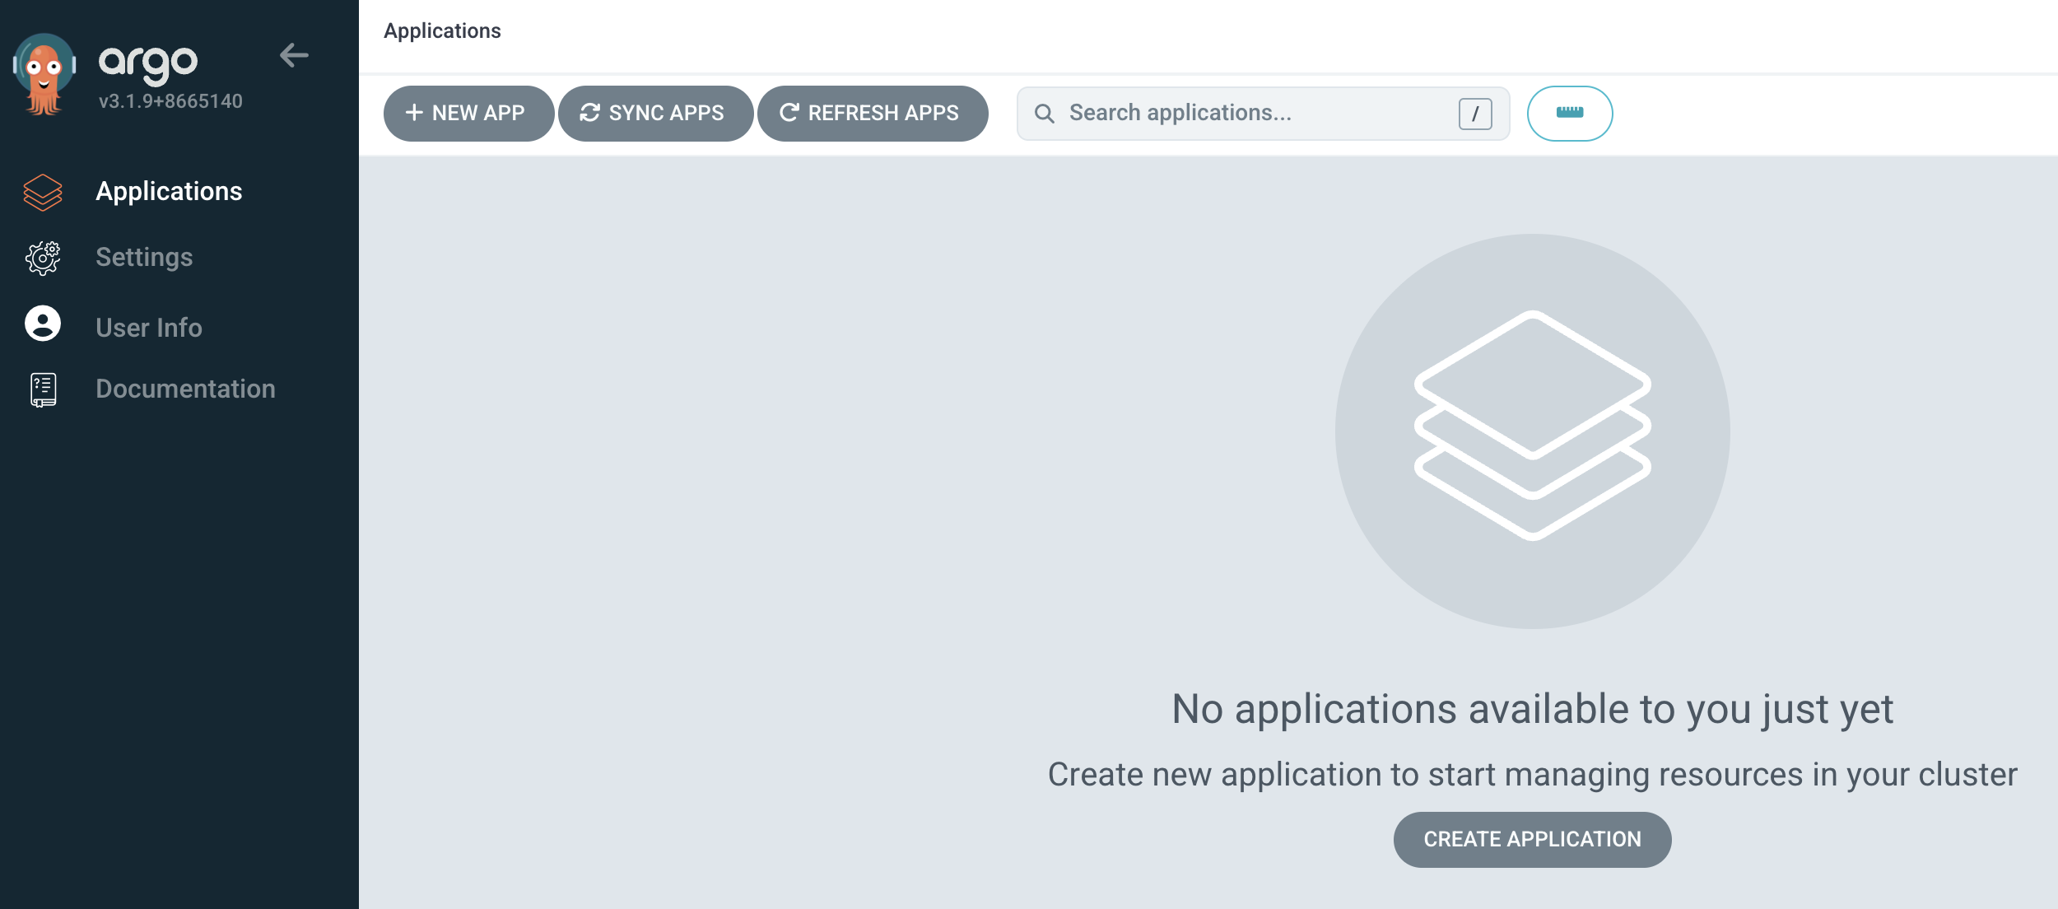Viewport: 2058px width, 909px height.
Task: Open the Settings sidebar menu item
Action: click(144, 258)
